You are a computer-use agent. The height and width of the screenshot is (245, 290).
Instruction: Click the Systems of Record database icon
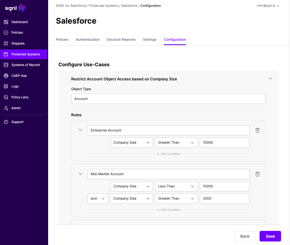click(x=6, y=65)
